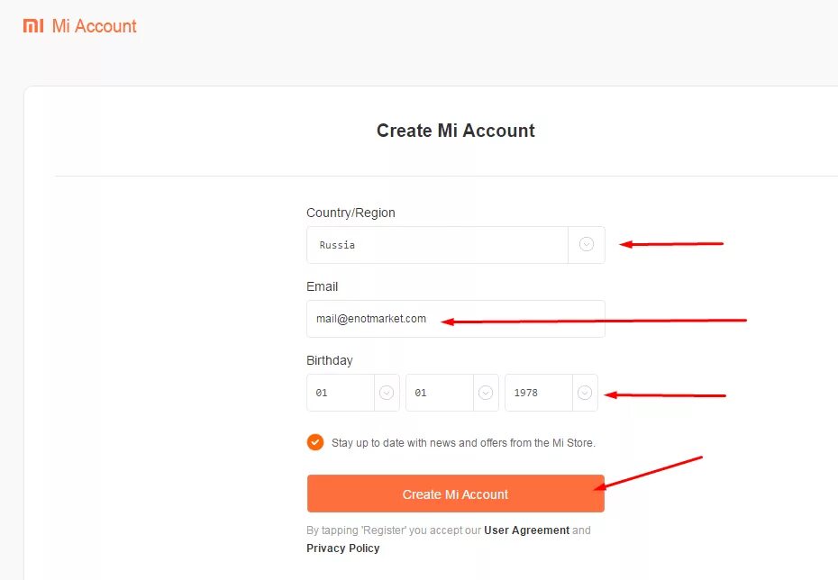Screen dimensions: 838x580
Task: Focus the Email input field
Action: [x=455, y=319]
